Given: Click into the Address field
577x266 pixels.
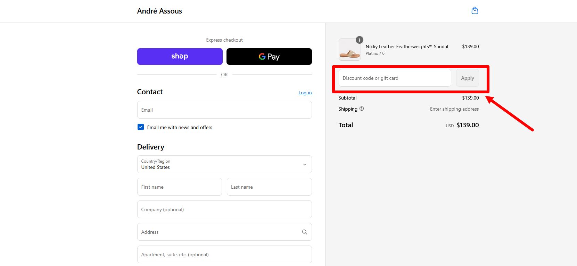Looking at the screenshot, I should tap(224, 232).
